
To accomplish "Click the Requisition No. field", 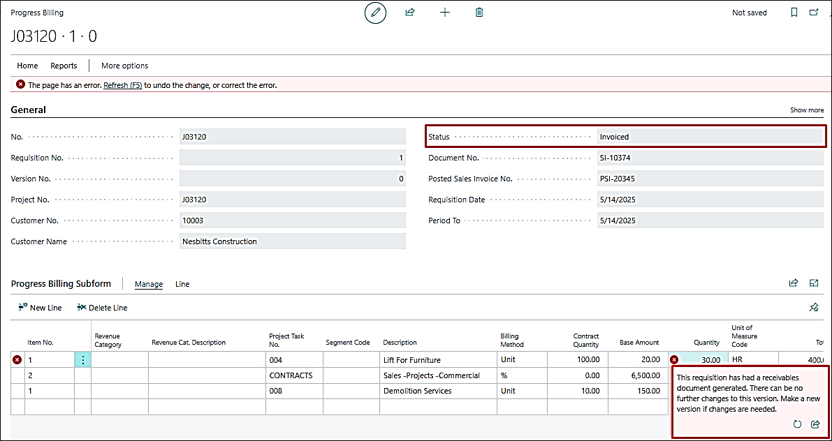I will pos(293,158).
